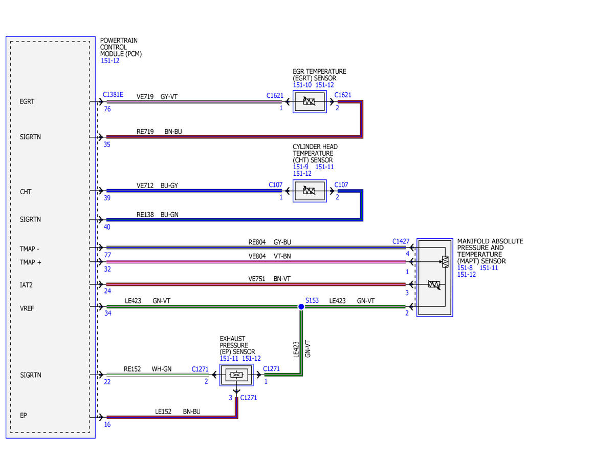Select wire label VE719 GY-VT
This screenshot has width=614, height=475.
click(x=157, y=96)
